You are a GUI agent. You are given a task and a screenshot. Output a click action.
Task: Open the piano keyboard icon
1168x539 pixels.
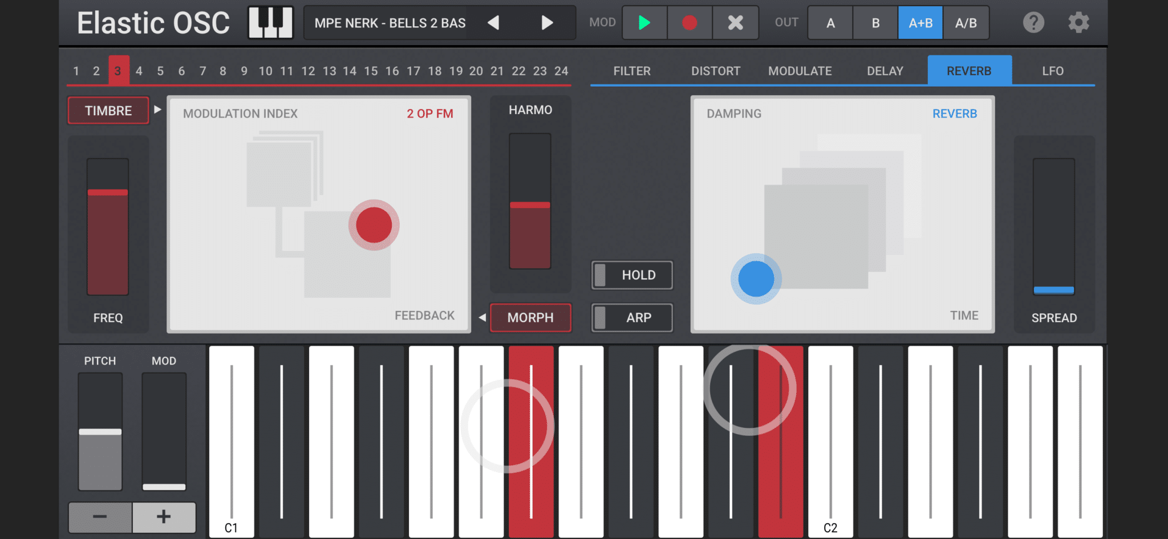270,23
